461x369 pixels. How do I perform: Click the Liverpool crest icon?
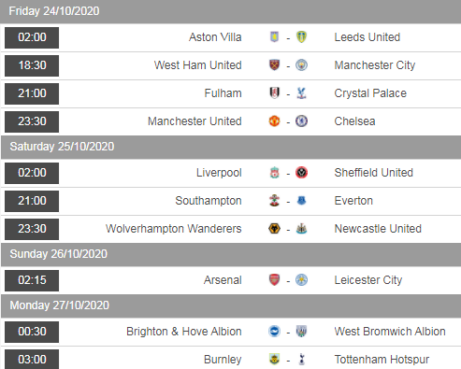click(274, 173)
